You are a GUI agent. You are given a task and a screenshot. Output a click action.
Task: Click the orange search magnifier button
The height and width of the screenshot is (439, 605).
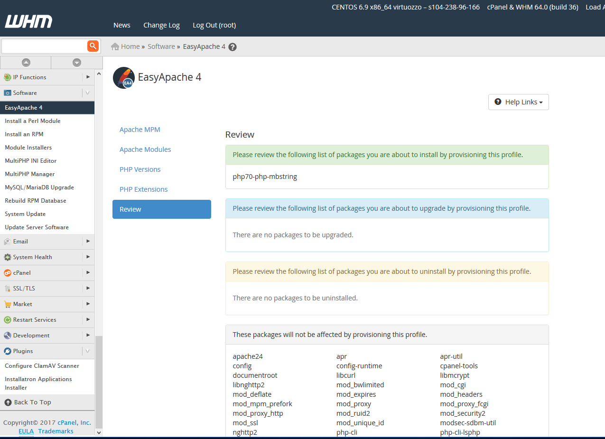[x=93, y=46]
